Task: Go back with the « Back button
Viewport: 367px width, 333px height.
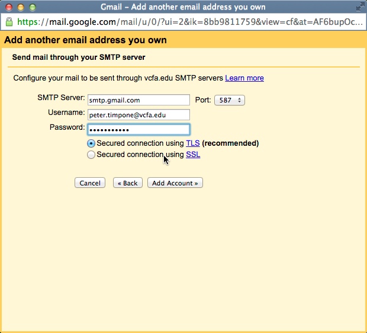Action: click(127, 182)
